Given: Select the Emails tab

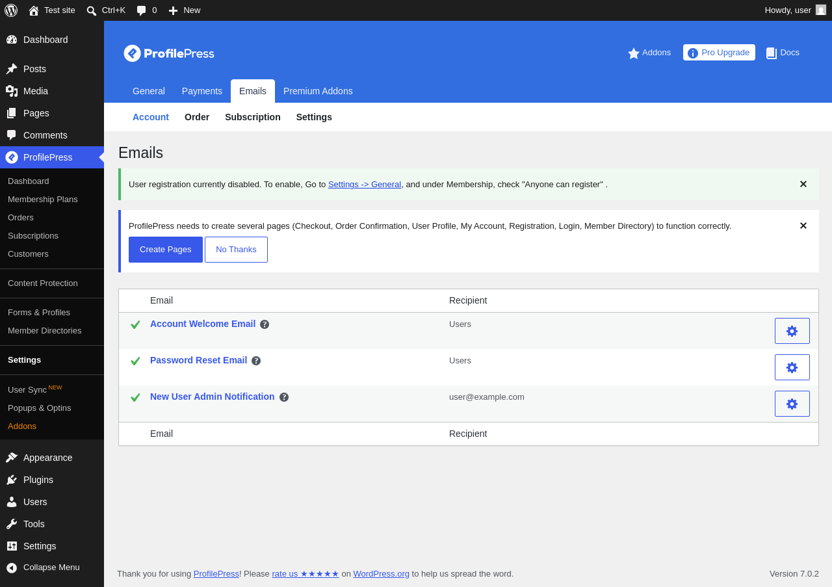Looking at the screenshot, I should pos(253,91).
